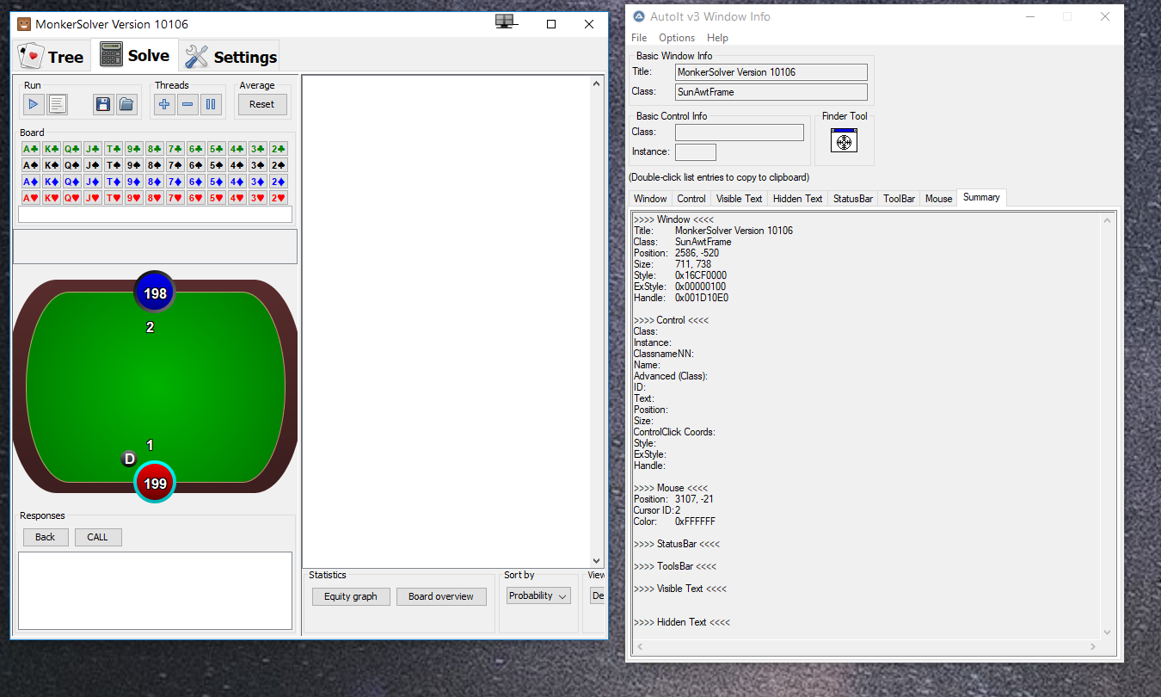Pick the Ten of clubs board card
The image size is (1161, 697).
coord(114,149)
